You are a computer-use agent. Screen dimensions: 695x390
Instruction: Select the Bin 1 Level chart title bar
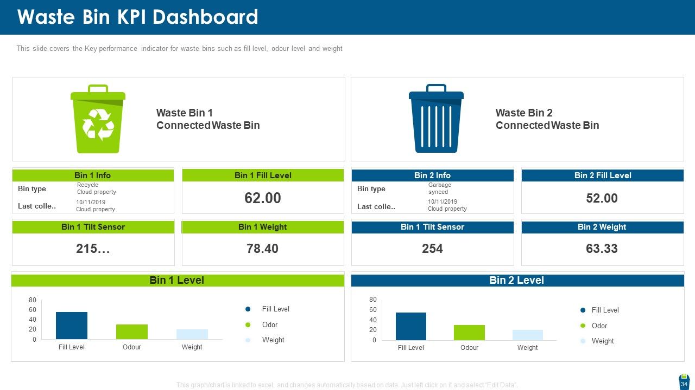[x=178, y=281]
